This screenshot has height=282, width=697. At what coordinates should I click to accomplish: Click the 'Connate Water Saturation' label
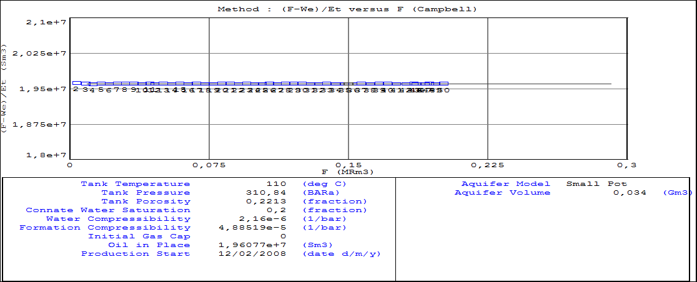click(108, 210)
